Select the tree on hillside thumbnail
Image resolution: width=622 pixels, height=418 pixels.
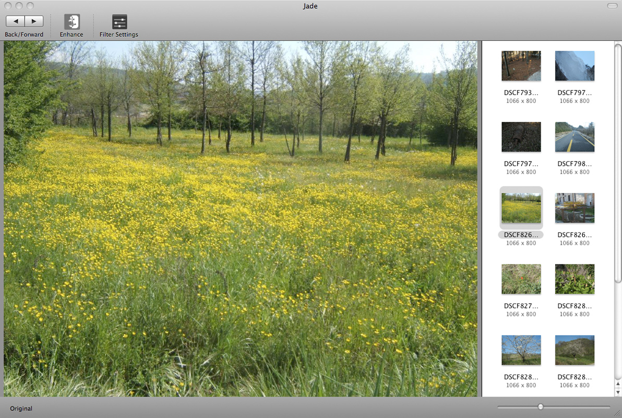tap(575, 350)
